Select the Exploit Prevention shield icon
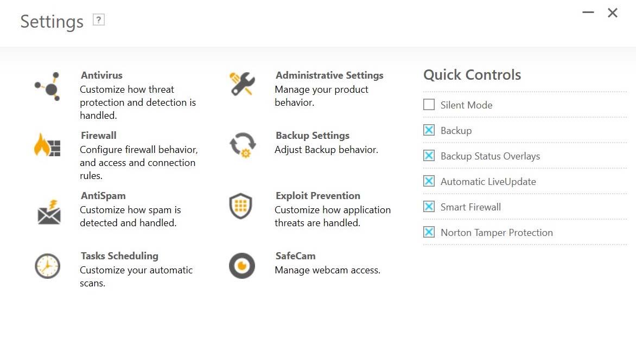Screen dimensions: 636x358 240,206
